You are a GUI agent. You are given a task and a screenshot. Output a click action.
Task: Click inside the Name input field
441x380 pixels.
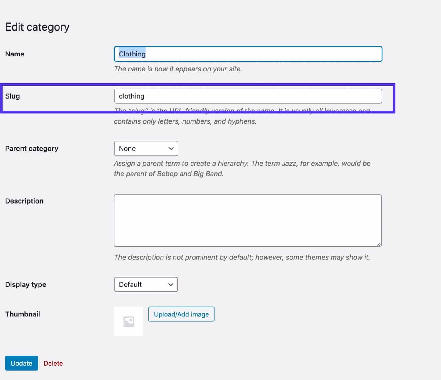[248, 54]
